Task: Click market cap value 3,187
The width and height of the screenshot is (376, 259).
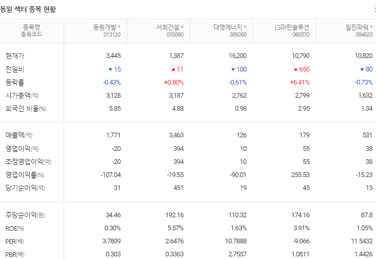Action: tap(177, 96)
